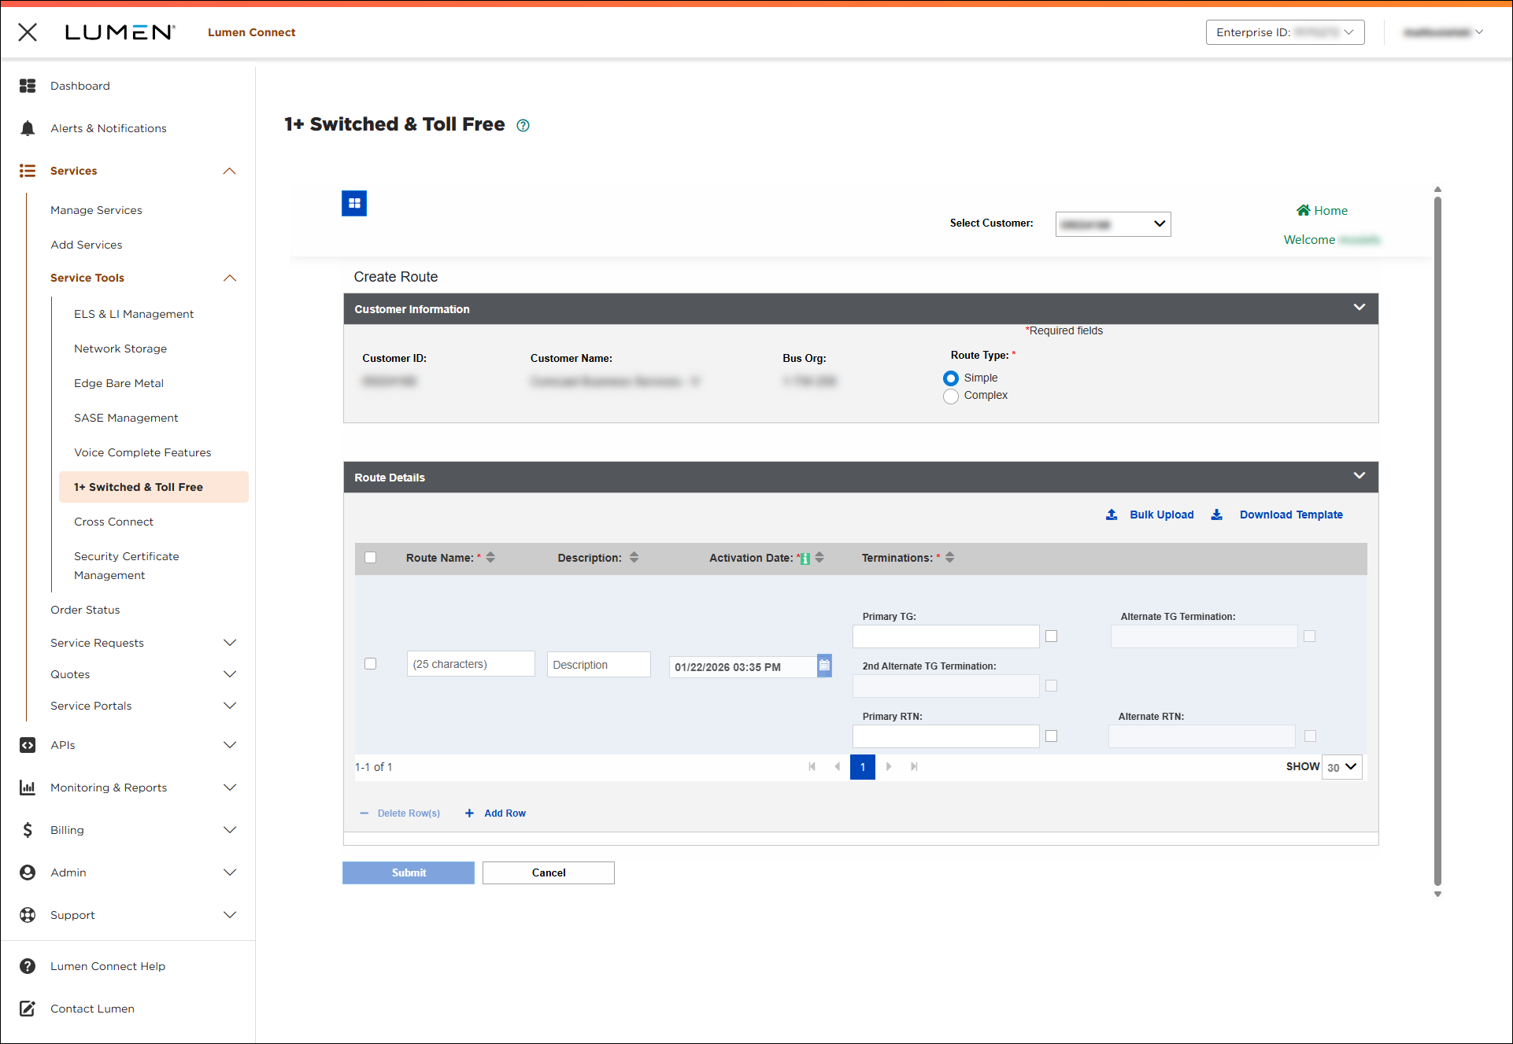Open Manage Services

96,210
